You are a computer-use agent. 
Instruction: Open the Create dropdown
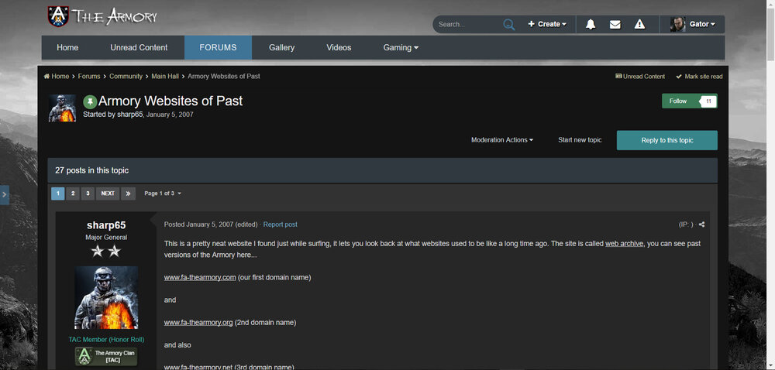pyautogui.click(x=547, y=25)
